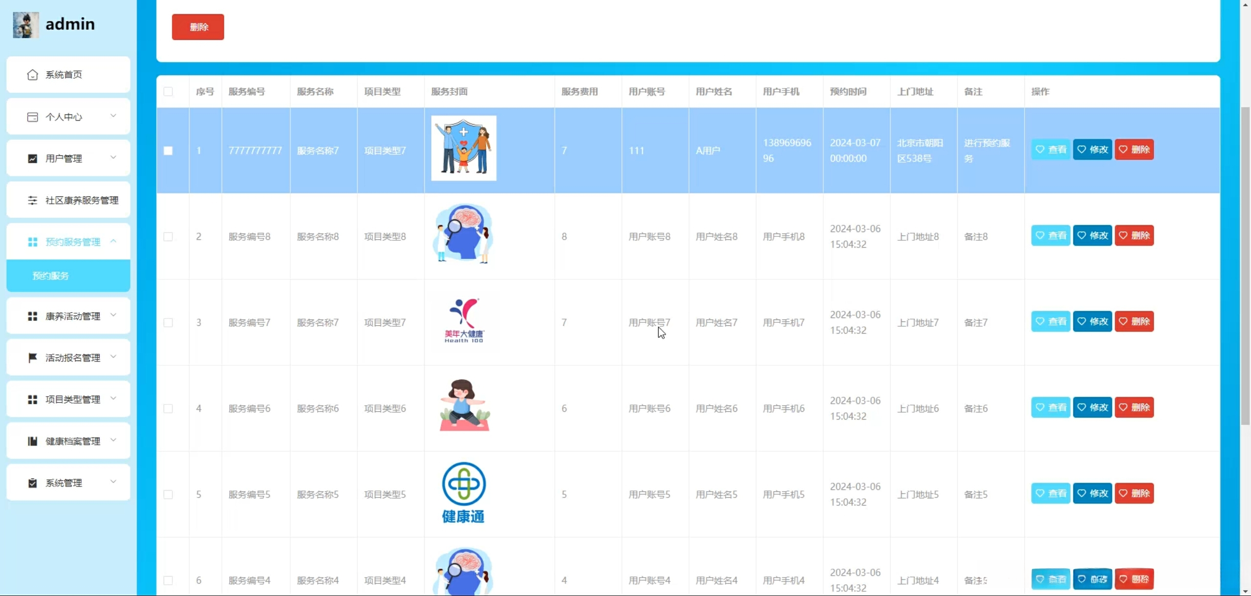The height and width of the screenshot is (596, 1251).
Task: Click the card icon for 个人中心
Action: tap(32, 116)
